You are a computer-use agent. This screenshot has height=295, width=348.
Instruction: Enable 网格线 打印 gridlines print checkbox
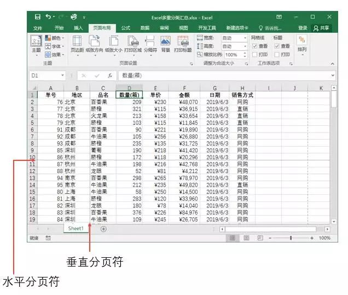pos(254,55)
